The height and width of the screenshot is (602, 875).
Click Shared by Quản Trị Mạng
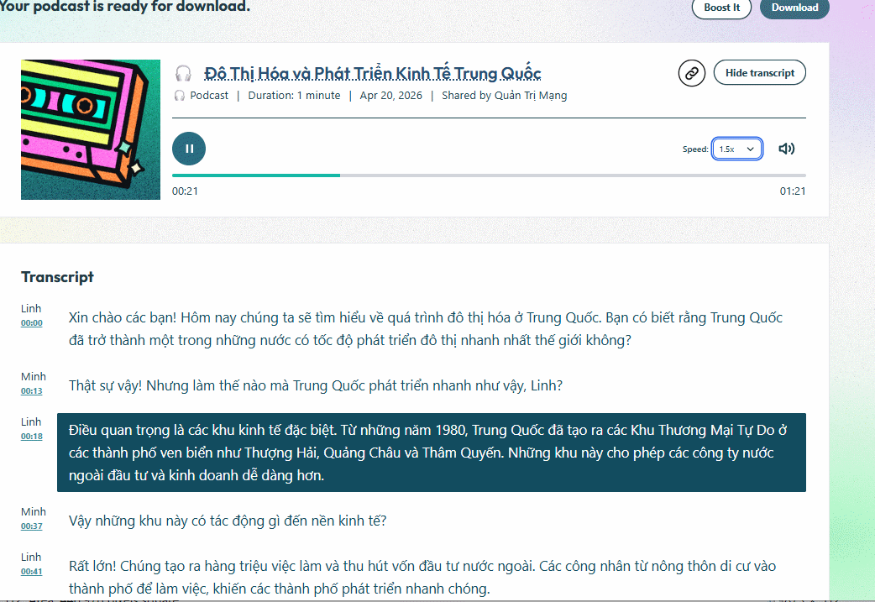504,95
